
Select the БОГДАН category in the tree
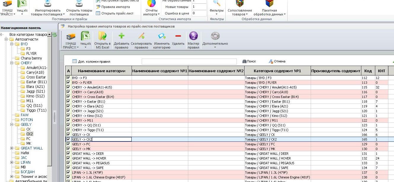click(28, 172)
